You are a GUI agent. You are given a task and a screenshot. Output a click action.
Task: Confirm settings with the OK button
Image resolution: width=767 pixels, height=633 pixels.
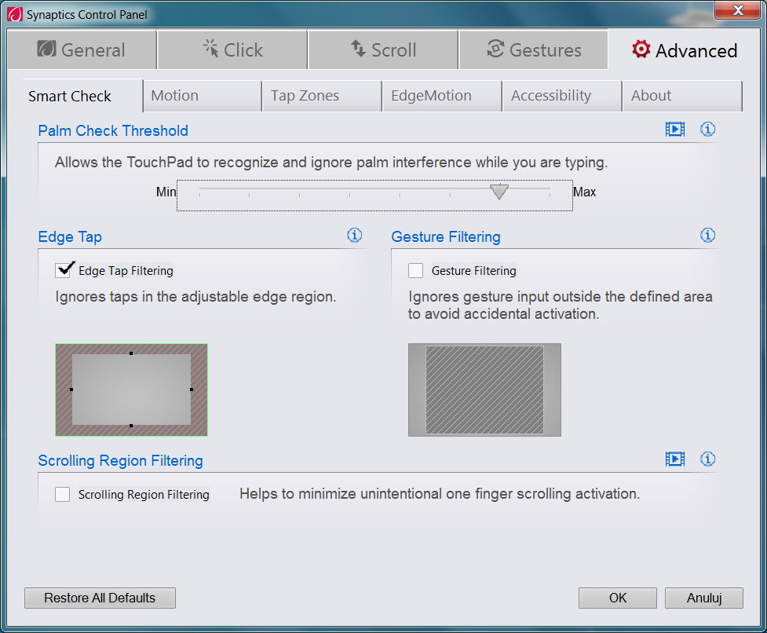tap(618, 598)
